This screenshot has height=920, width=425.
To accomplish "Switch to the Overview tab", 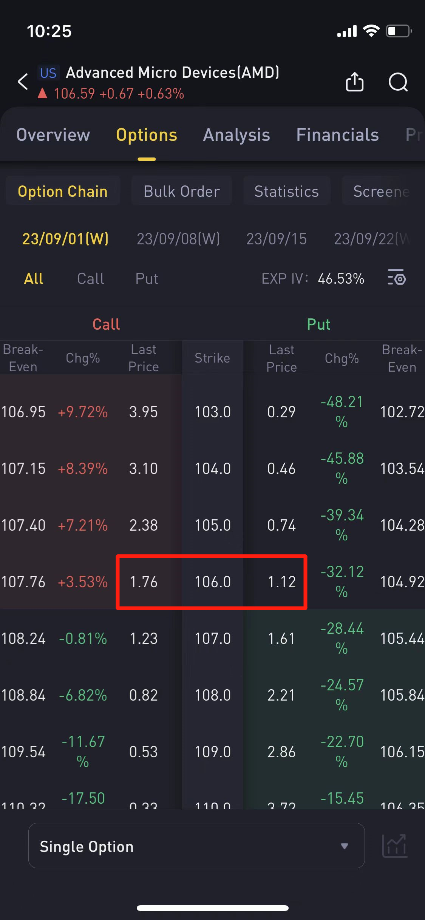I will 53,135.
